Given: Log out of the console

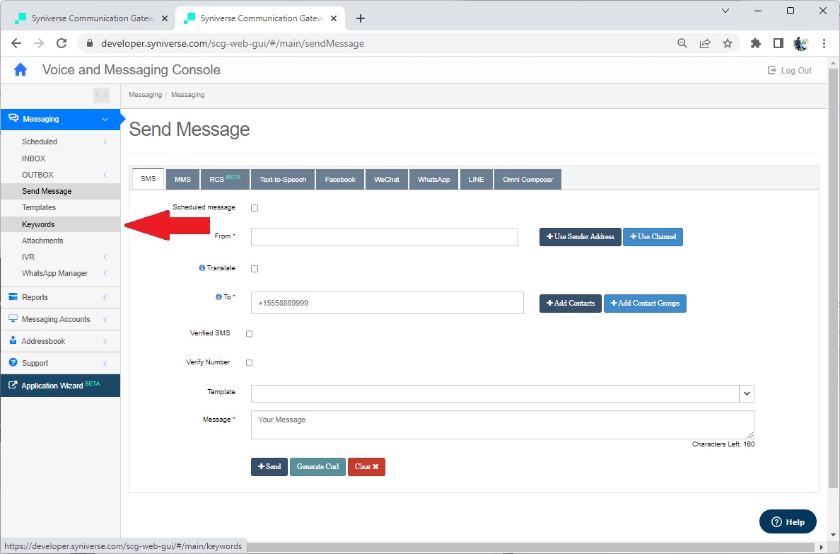Looking at the screenshot, I should (790, 70).
